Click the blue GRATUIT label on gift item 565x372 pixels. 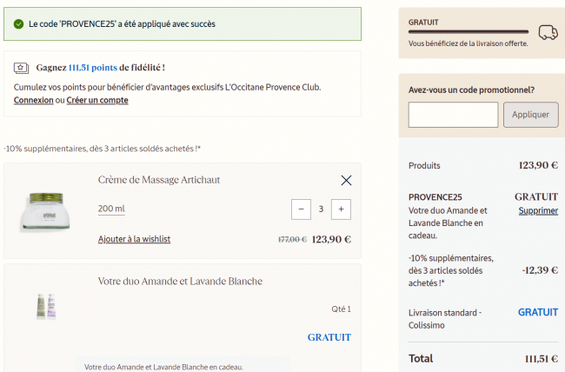(329, 337)
